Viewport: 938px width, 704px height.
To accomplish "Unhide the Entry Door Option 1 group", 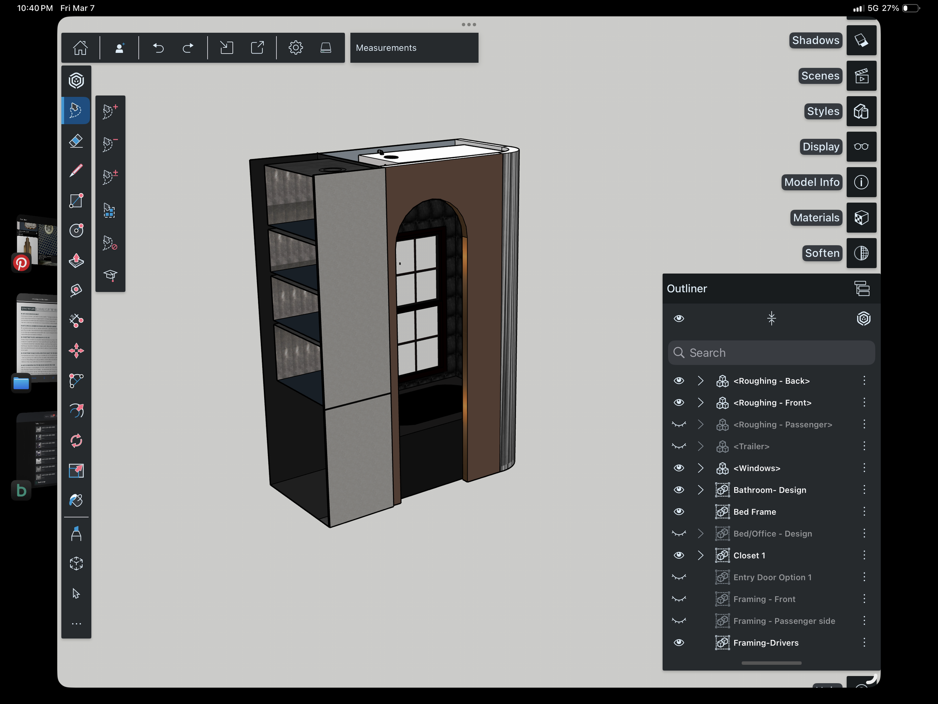I will point(679,577).
